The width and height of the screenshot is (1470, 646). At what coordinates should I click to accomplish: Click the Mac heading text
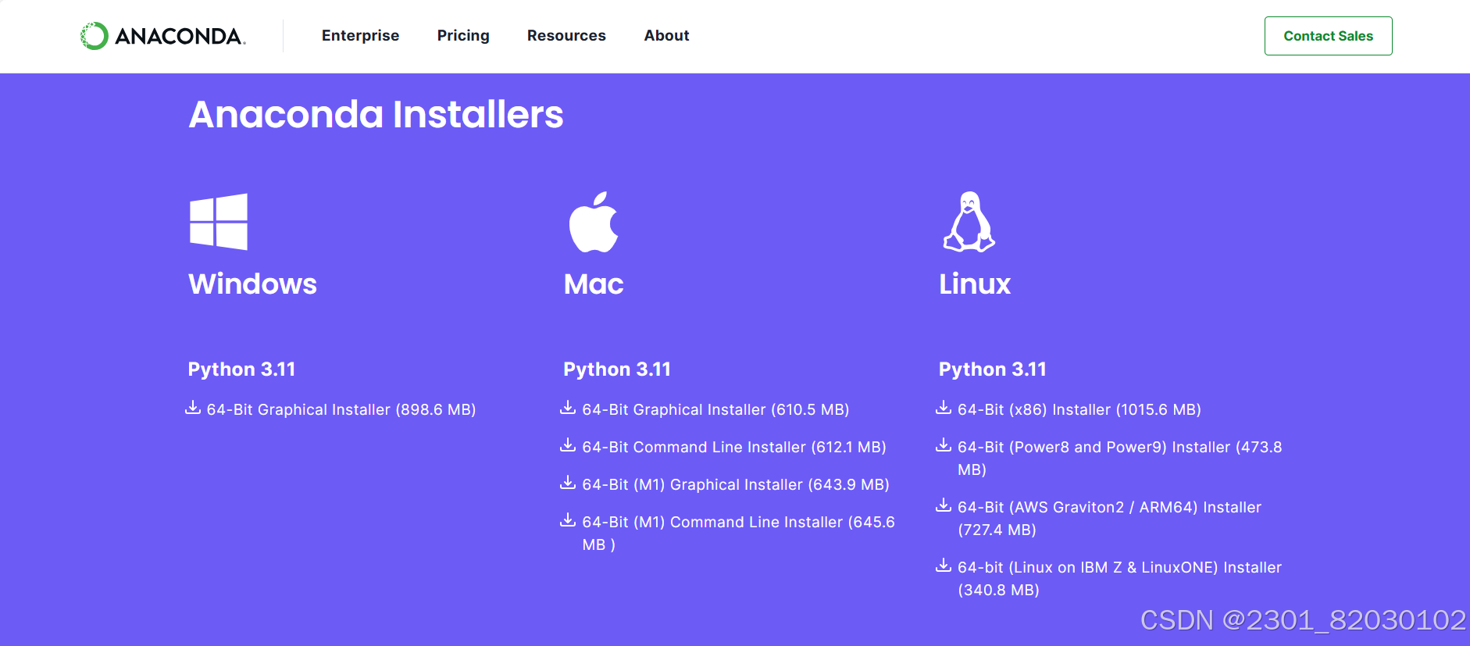click(594, 284)
